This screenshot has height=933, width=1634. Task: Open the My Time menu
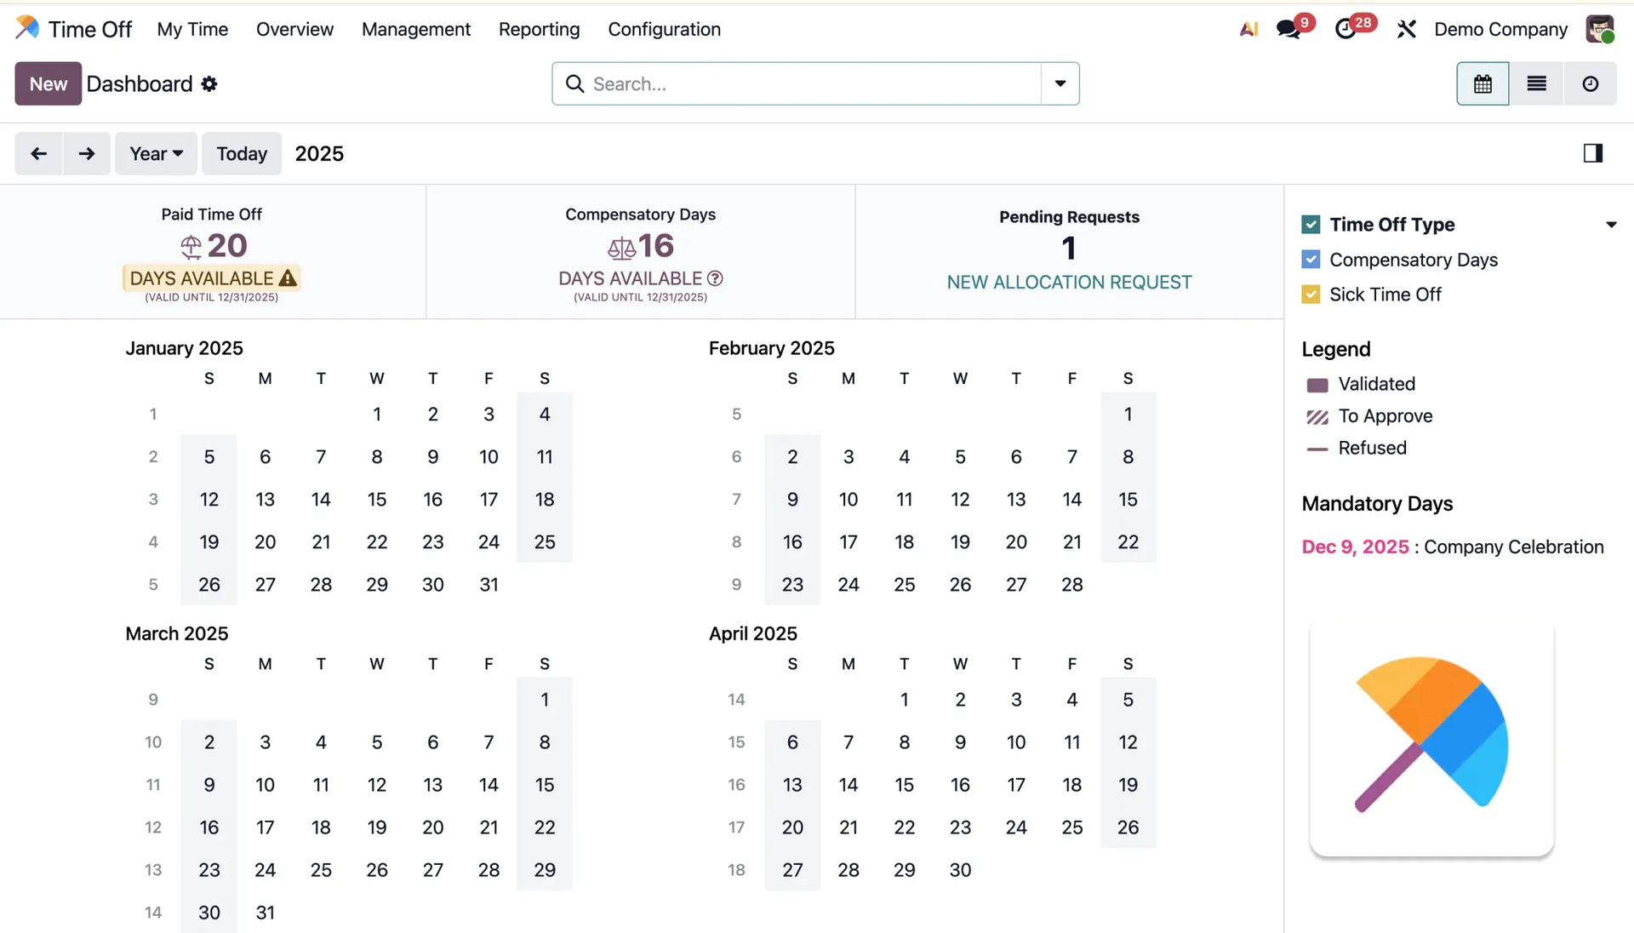192,29
